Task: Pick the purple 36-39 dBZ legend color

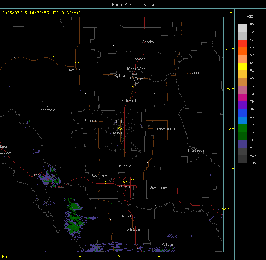Action: [x=243, y=105]
